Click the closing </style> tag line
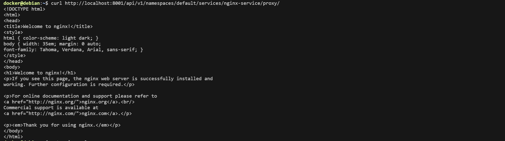The height and width of the screenshot is (141, 505). 15,55
